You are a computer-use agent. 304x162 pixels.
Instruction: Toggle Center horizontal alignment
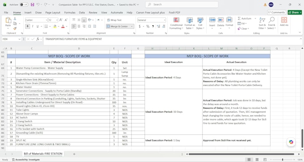[79, 26]
